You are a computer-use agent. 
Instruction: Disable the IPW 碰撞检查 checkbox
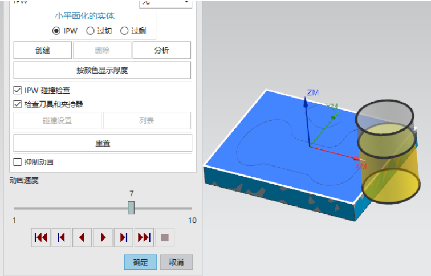pos(18,90)
